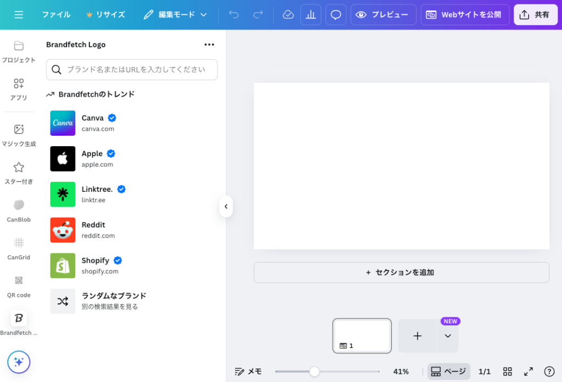This screenshot has height=382, width=562.
Task: Click the Shopify verified badge
Action: tap(117, 261)
